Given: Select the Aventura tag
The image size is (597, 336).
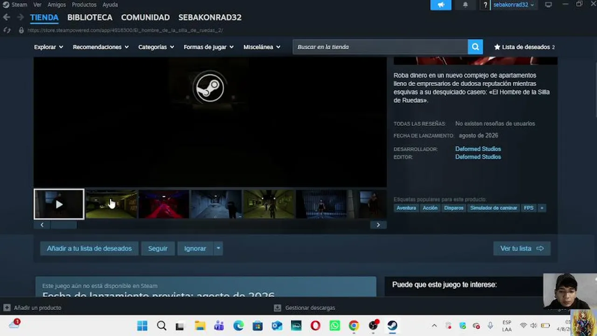Looking at the screenshot, I should (x=406, y=208).
